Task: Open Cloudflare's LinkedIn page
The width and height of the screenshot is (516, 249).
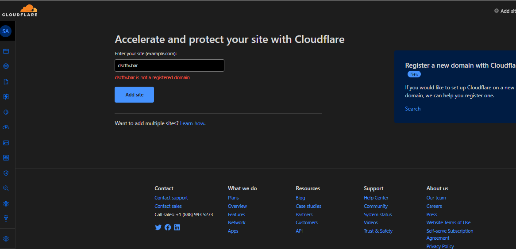Action: pos(177,227)
